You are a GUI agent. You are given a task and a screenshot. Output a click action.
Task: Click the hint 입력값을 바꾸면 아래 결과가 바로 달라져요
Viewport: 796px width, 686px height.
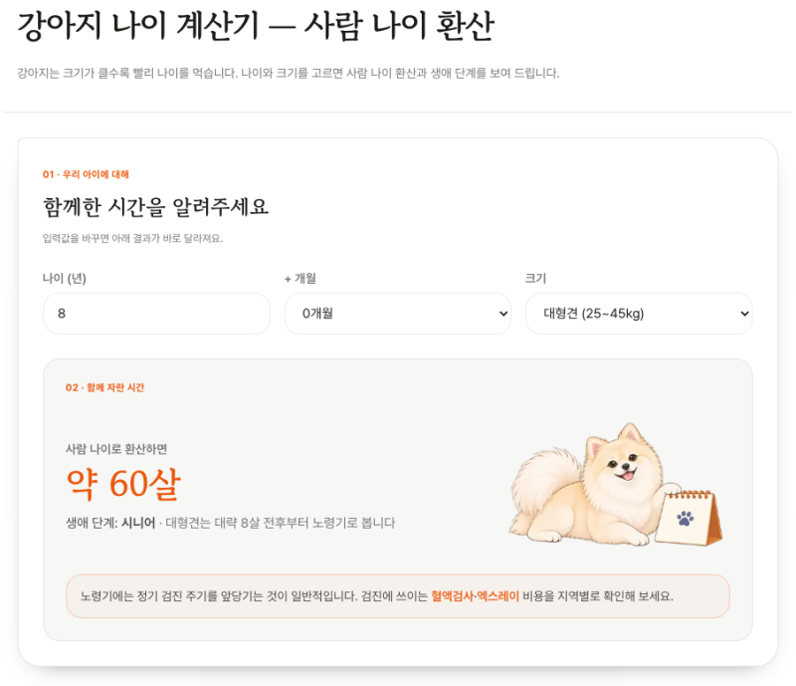pos(132,238)
